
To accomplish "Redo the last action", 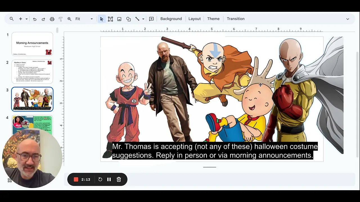I will 43,19.
